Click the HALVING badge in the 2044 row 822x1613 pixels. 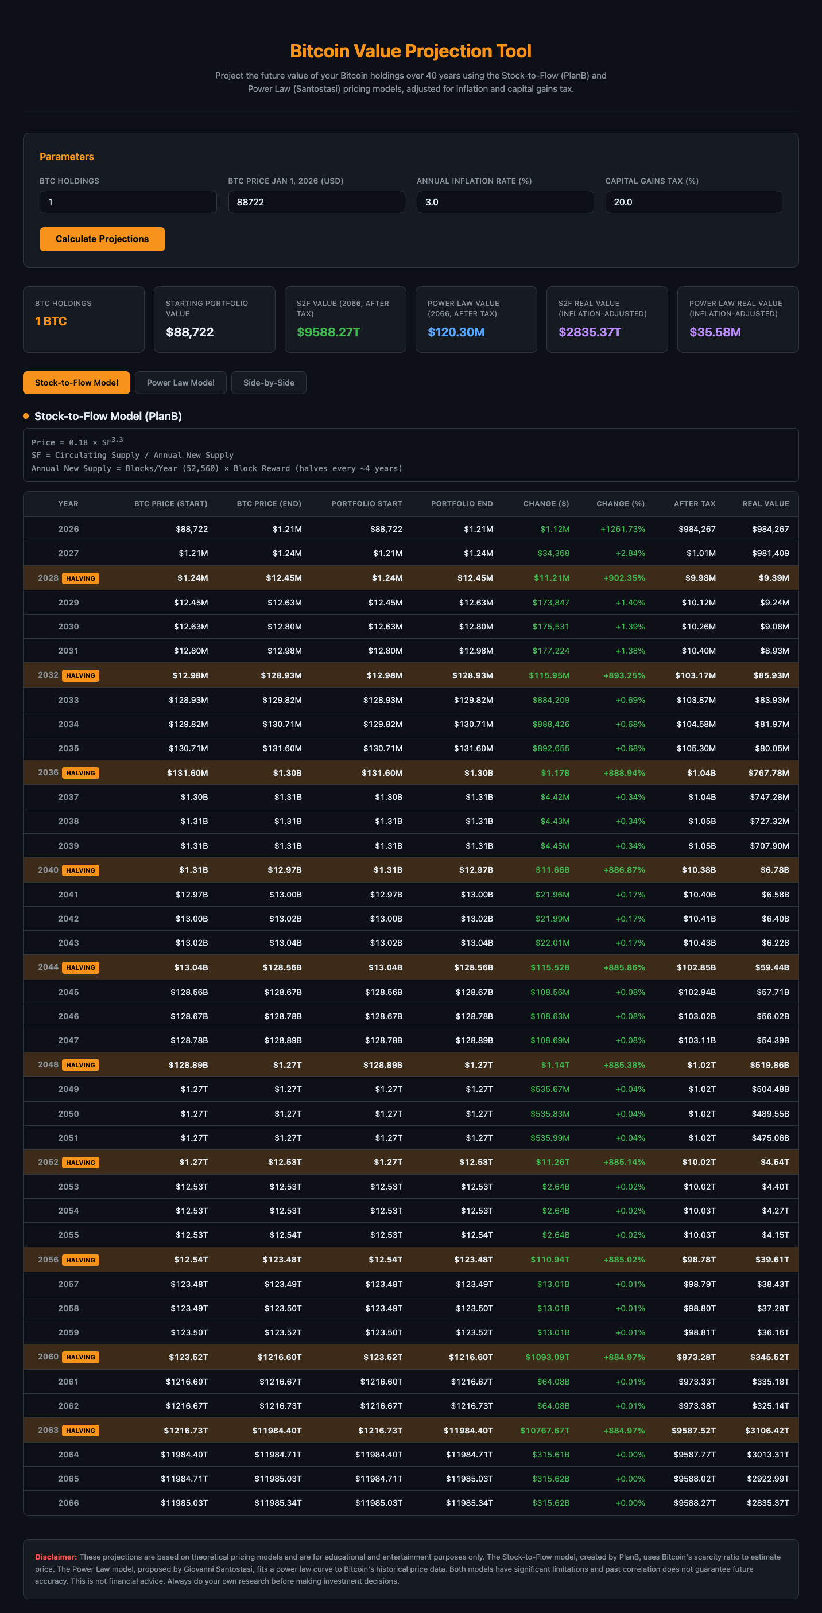pos(81,968)
